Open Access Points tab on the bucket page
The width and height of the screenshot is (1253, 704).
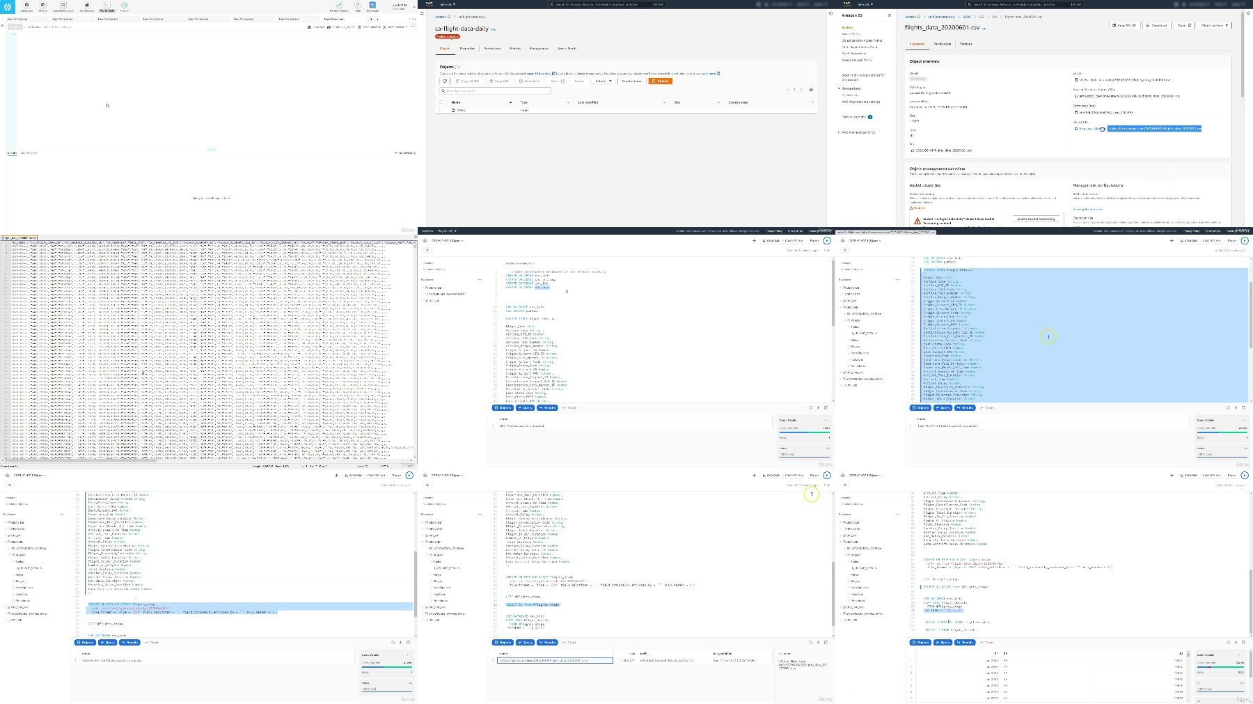[567, 49]
